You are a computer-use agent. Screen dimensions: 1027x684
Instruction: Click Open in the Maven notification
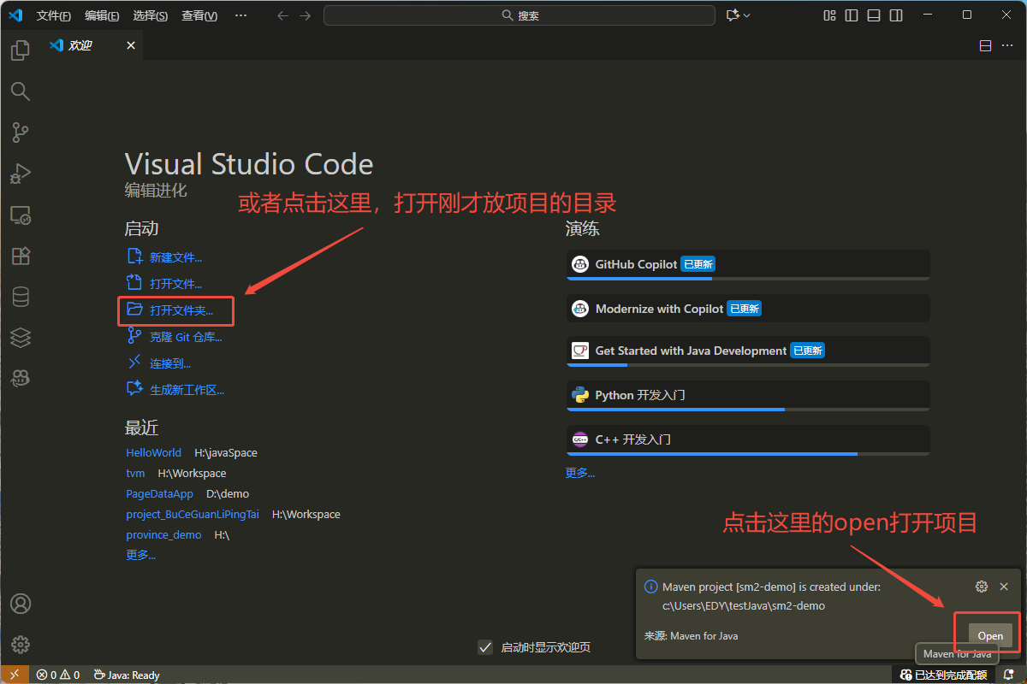tap(989, 635)
